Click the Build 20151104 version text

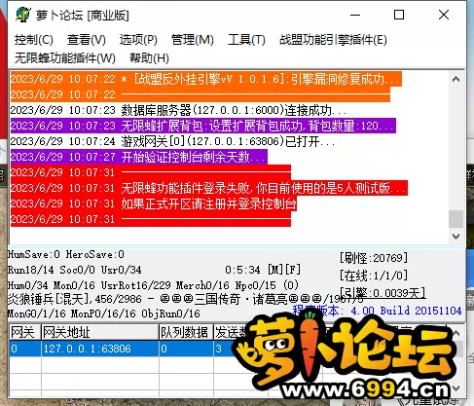point(420,311)
